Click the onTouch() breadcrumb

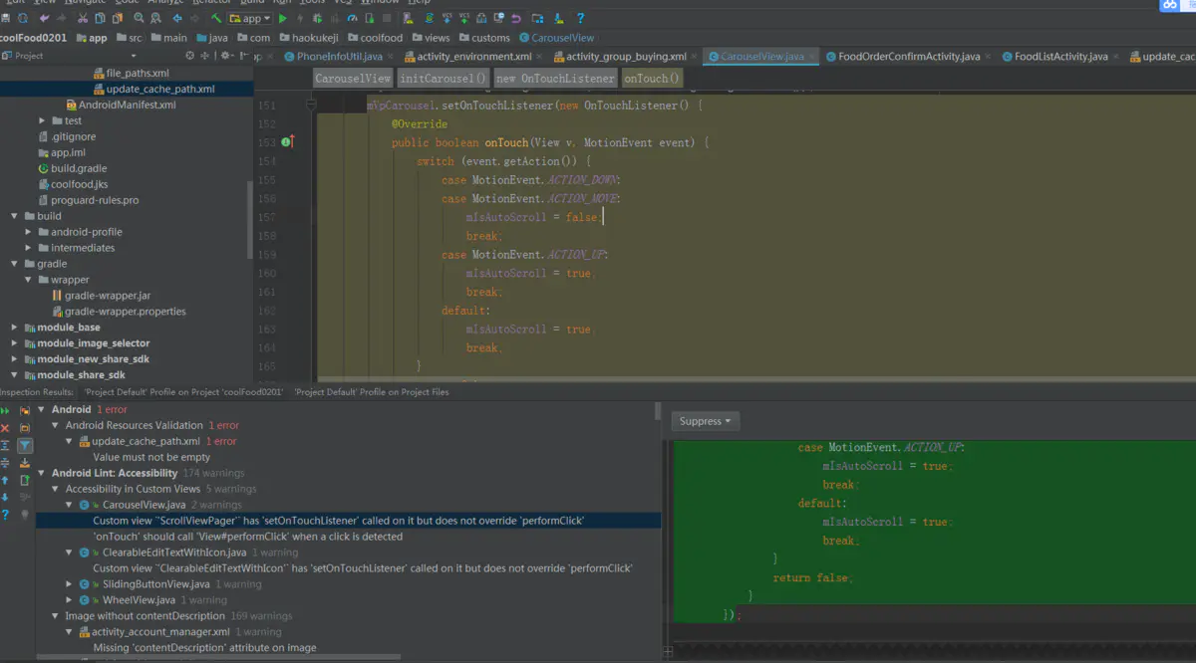[652, 79]
